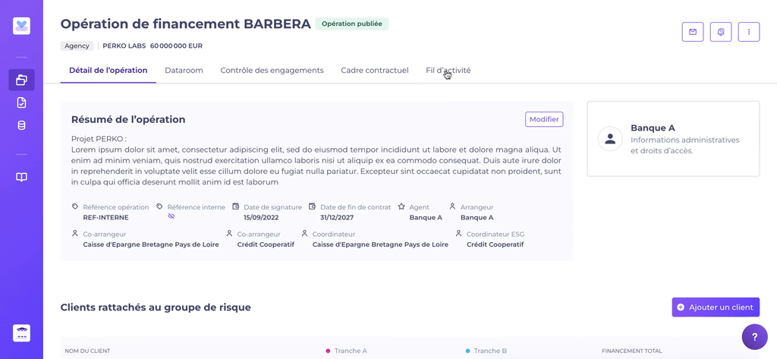Screen dimensions: 777x359
Task: Open the document check sidebar icon
Action: pyautogui.click(x=21, y=102)
